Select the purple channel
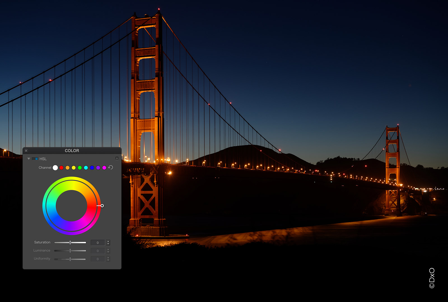The height and width of the screenshot is (302, 448). click(98, 167)
